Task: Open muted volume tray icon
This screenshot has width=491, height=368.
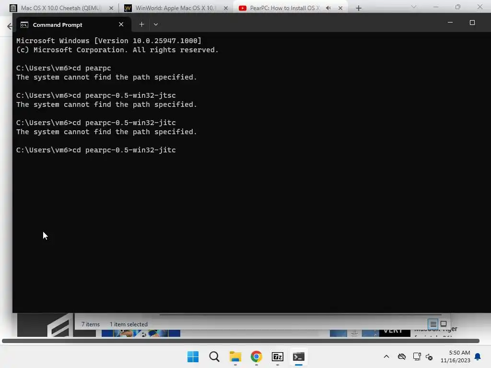Action: pos(429,356)
